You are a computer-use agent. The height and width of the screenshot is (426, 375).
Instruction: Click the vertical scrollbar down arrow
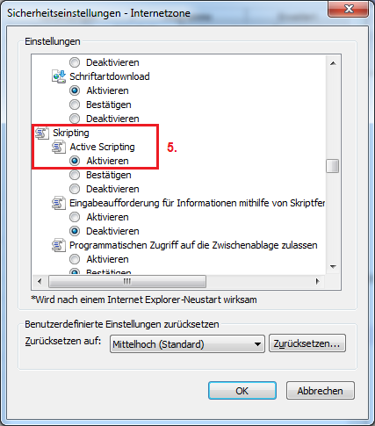[x=333, y=266]
